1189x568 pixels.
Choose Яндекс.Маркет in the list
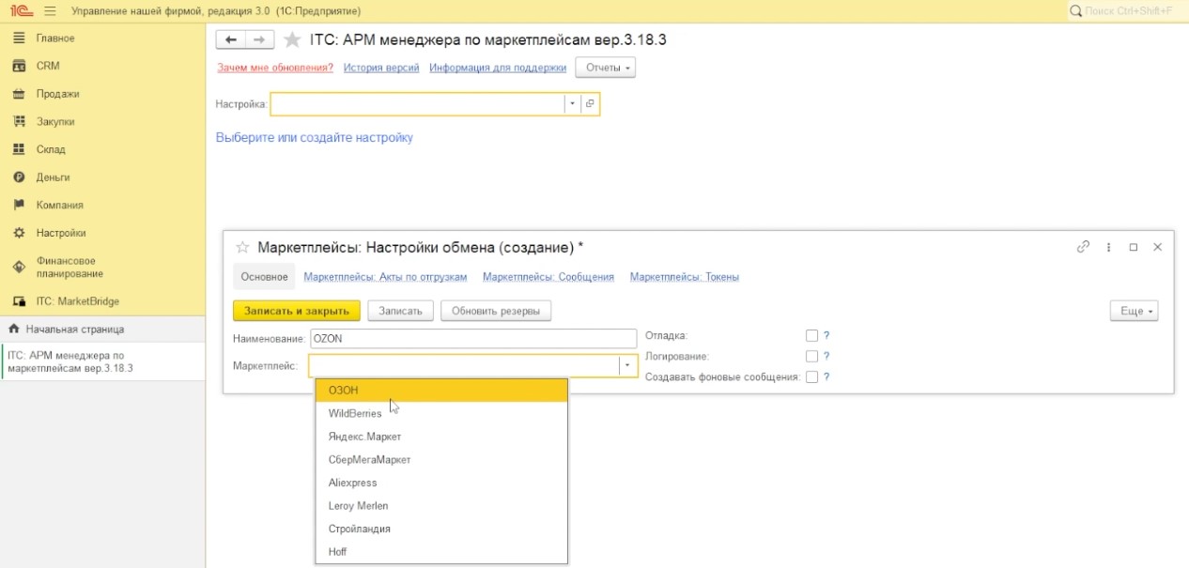pos(441,437)
